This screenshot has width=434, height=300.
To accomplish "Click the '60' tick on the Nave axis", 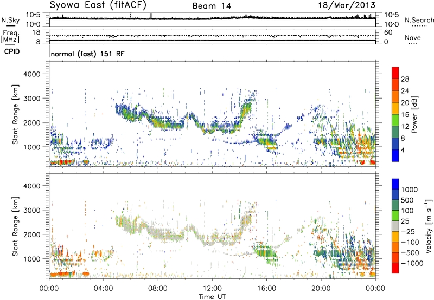I will [388, 32].
